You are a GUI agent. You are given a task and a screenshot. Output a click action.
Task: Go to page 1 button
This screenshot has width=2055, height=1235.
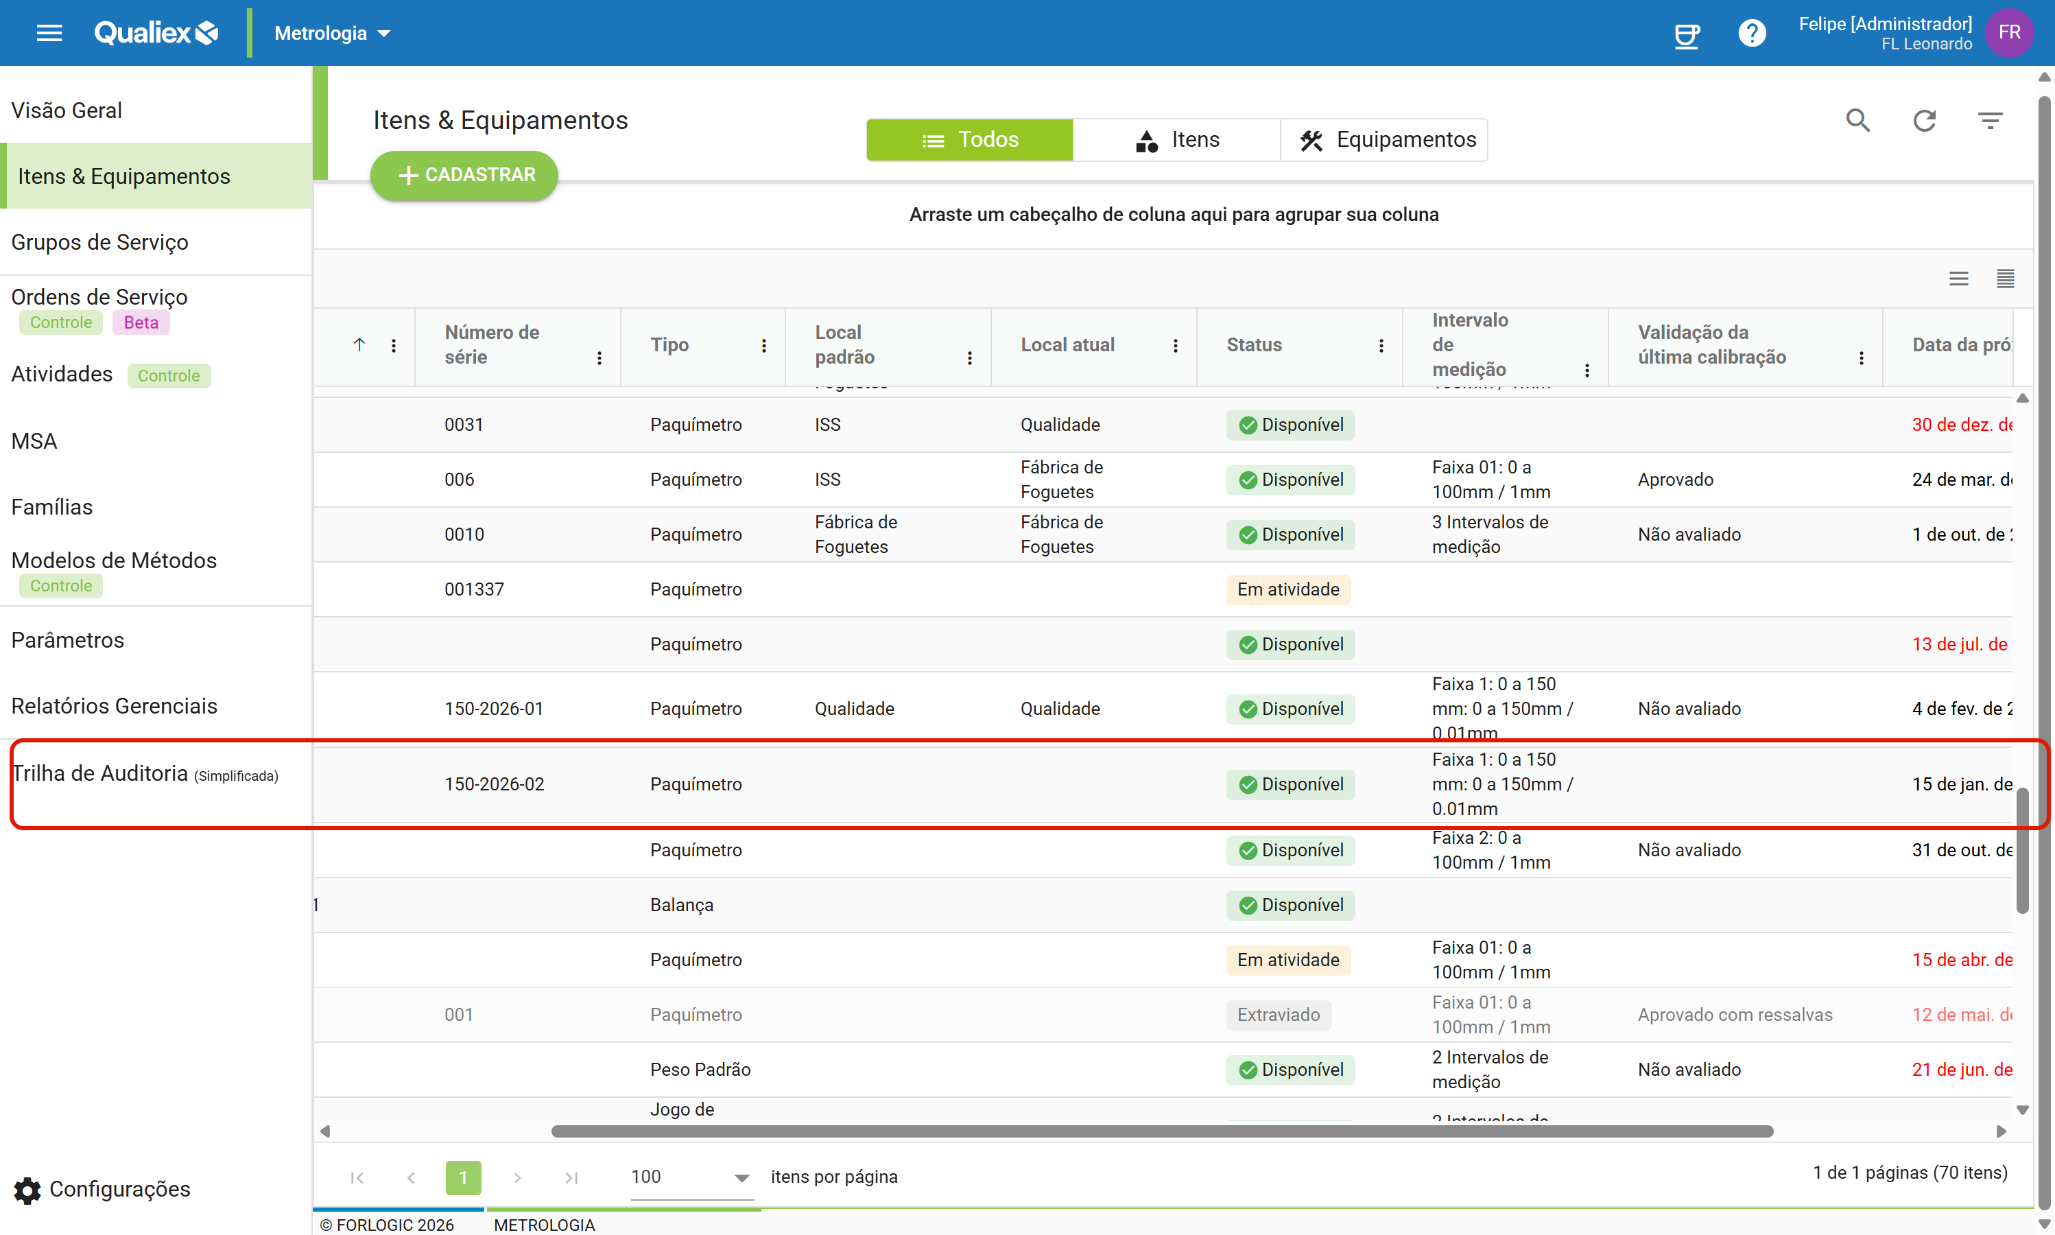[464, 1177]
